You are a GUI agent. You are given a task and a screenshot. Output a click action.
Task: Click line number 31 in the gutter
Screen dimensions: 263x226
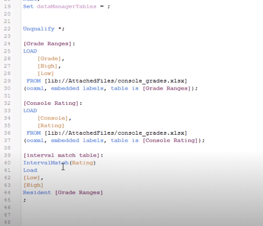click(x=7, y=96)
